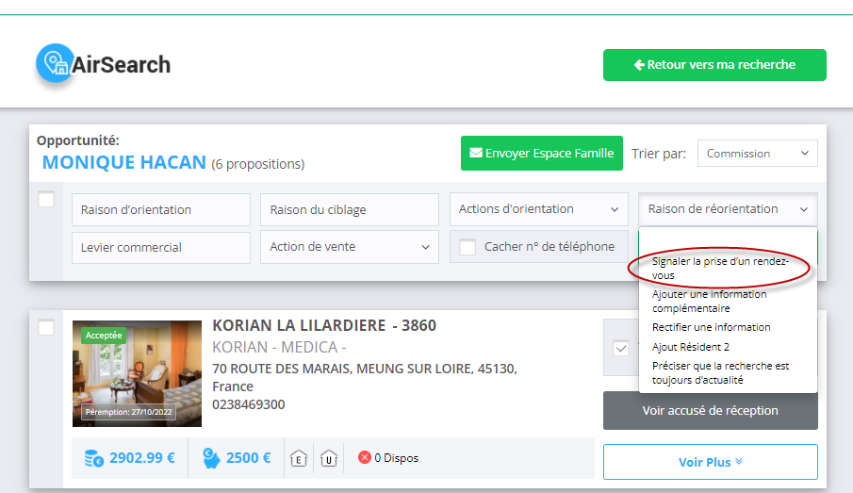Click the 2902.99 € commission value
The height and width of the screenshot is (493, 853).
click(x=142, y=458)
